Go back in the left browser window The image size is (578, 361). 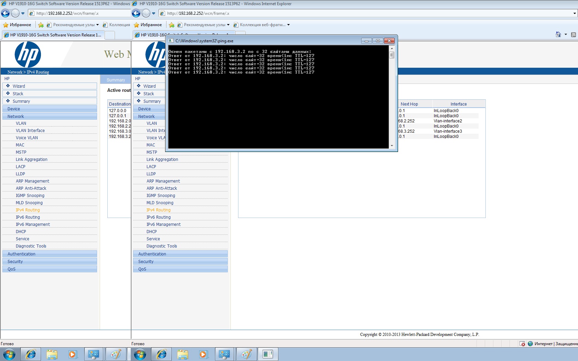(6, 13)
